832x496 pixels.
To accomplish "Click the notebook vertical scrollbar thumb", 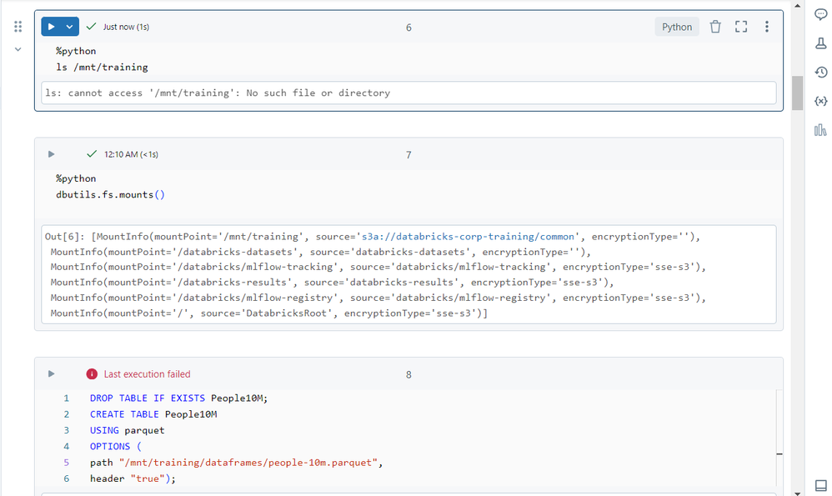I will (x=797, y=93).
